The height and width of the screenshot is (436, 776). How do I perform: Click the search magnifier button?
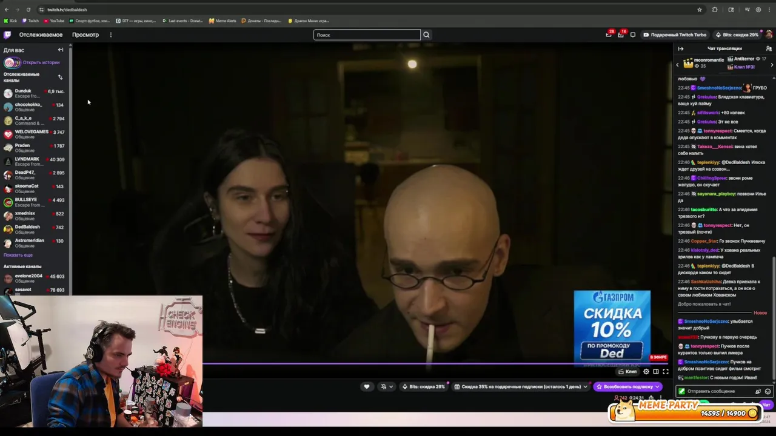tap(426, 35)
